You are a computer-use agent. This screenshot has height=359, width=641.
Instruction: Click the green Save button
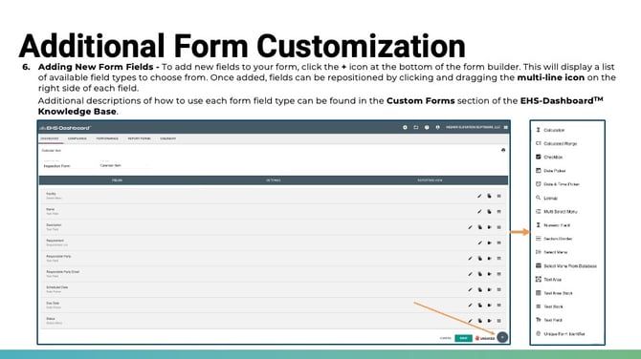click(x=463, y=338)
